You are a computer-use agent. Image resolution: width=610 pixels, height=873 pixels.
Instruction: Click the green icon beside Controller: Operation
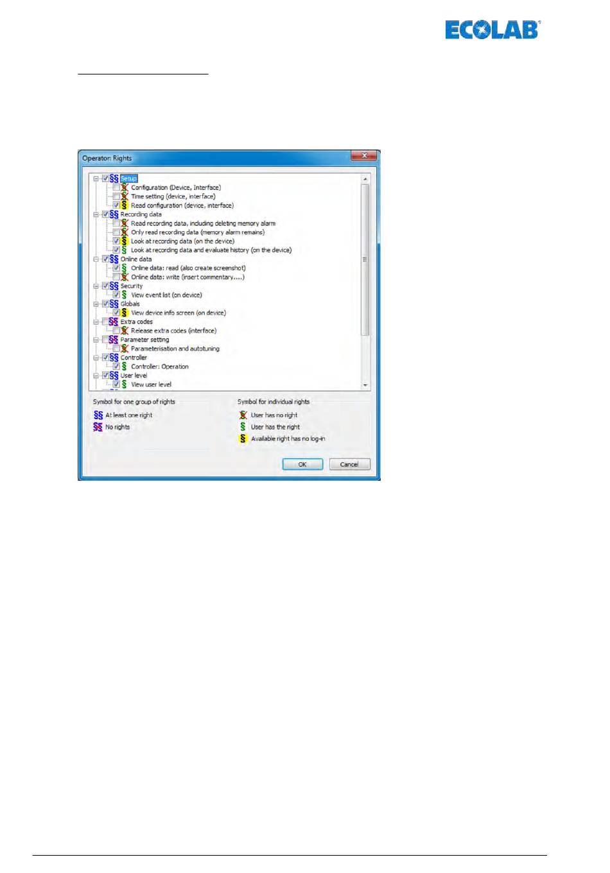click(x=125, y=367)
